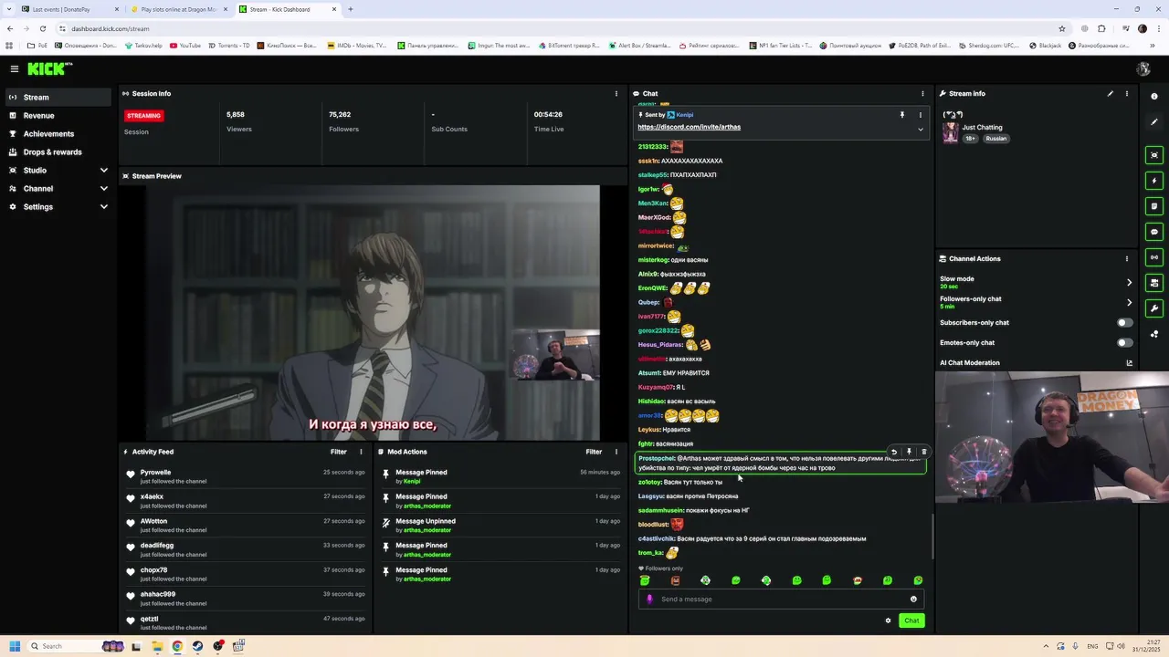
Task: Expand the Settings sidebar section
Action: pos(103,207)
